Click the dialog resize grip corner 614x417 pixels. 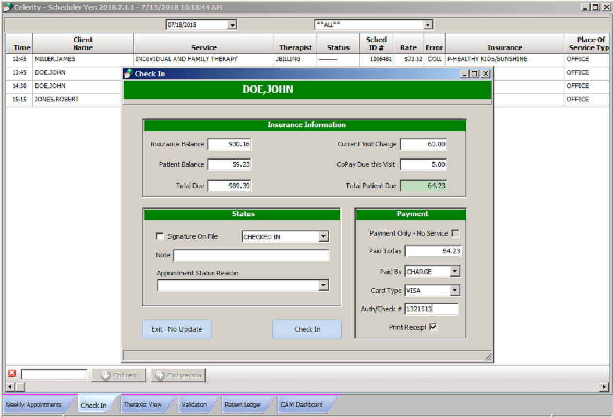click(x=488, y=357)
